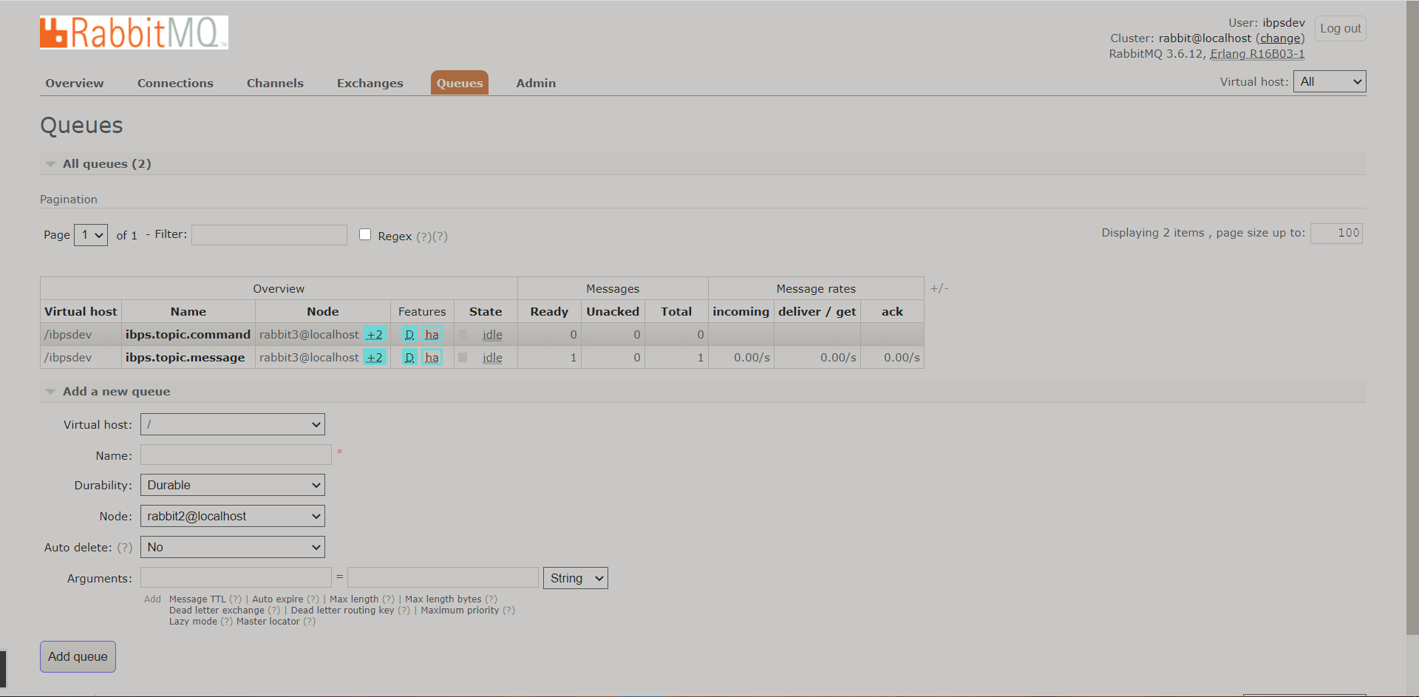
Task: Switch to the Exchanges tab
Action: 370,84
